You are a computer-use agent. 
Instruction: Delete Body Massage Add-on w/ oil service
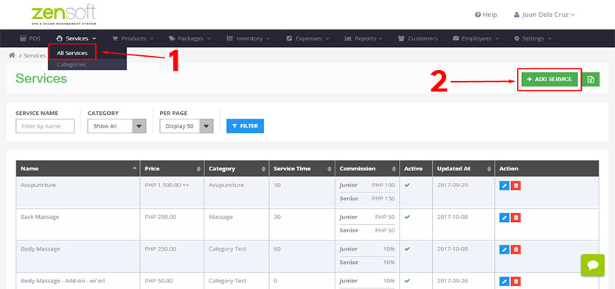pyautogui.click(x=515, y=281)
